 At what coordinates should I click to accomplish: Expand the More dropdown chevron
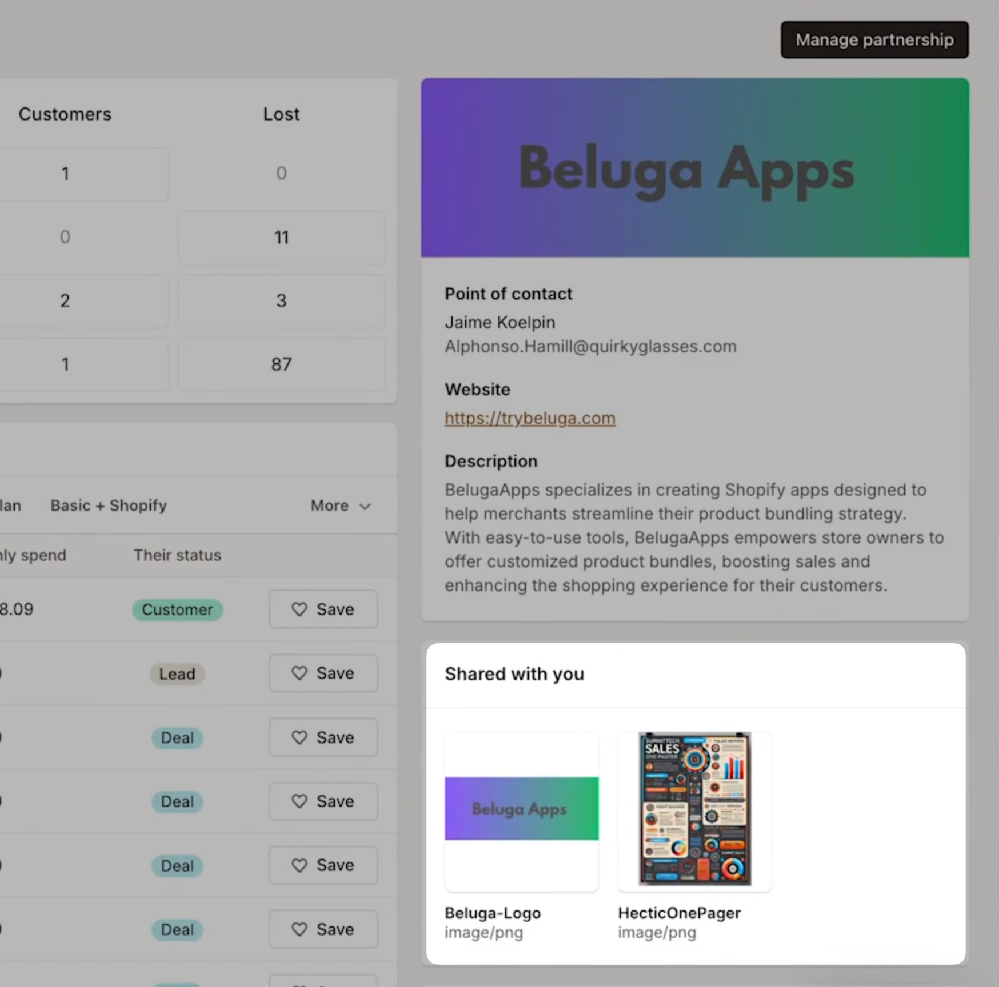[x=365, y=506]
